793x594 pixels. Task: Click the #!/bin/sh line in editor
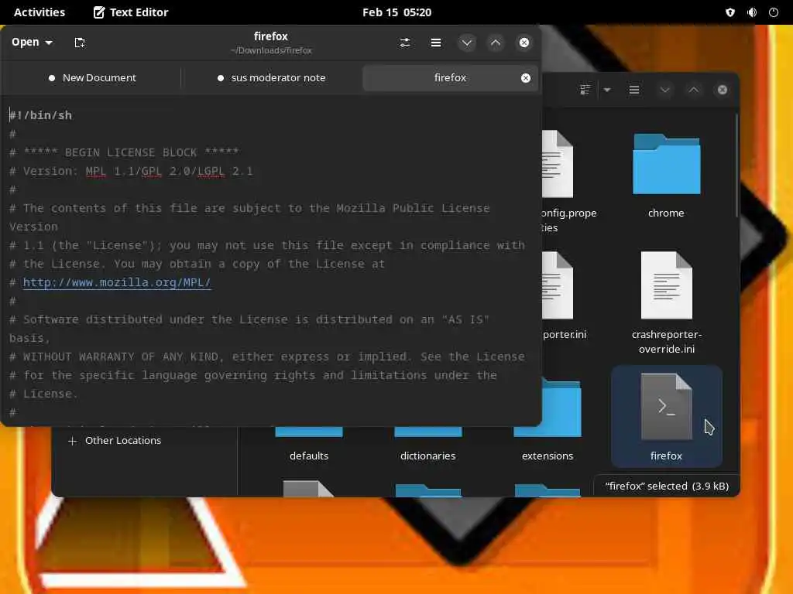pyautogui.click(x=40, y=115)
